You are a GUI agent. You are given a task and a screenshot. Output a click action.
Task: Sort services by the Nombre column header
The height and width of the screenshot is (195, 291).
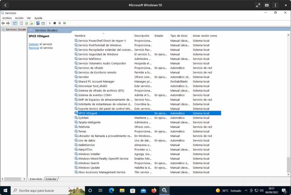point(80,35)
